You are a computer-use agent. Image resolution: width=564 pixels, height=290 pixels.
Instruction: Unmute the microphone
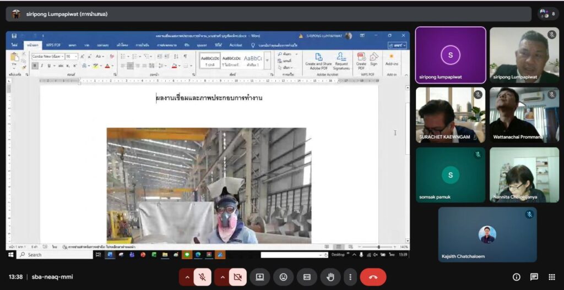coord(202,277)
